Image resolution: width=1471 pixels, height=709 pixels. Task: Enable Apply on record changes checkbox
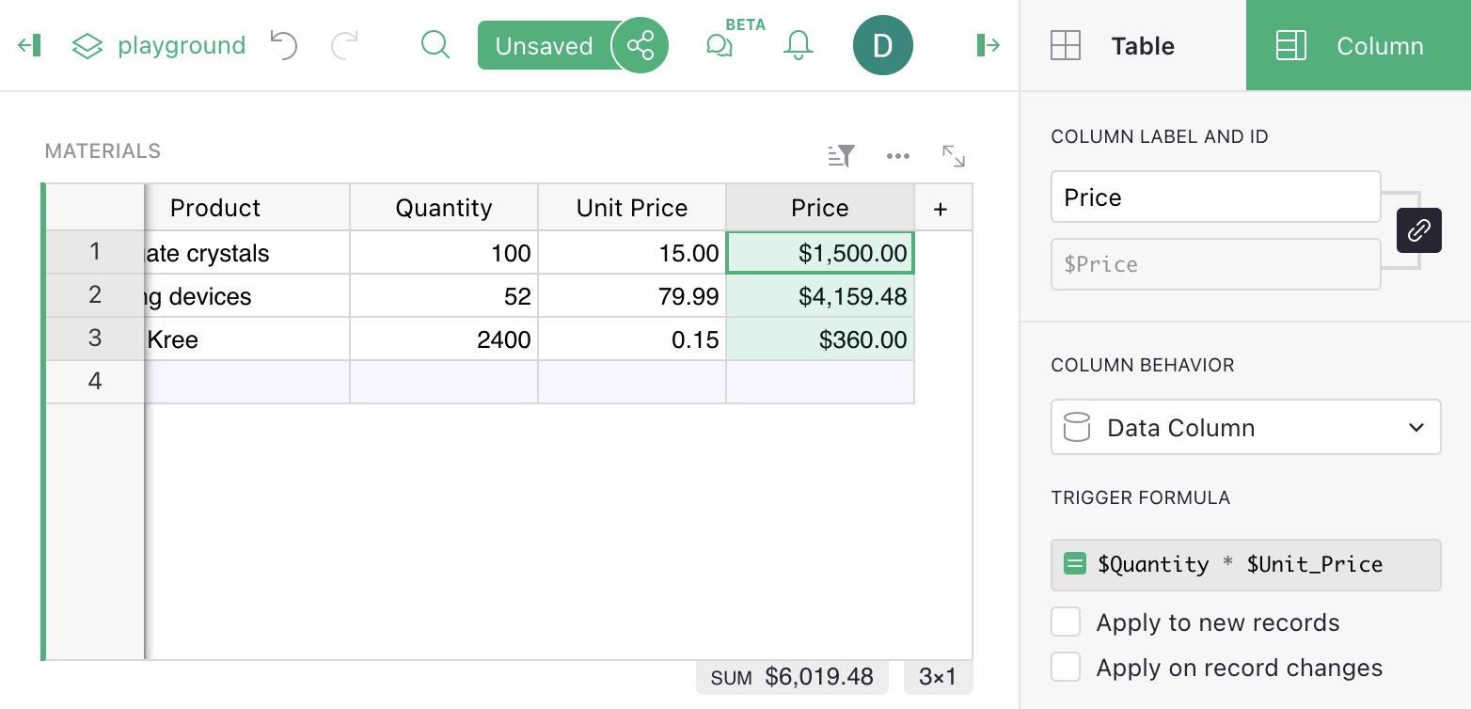(x=1066, y=668)
